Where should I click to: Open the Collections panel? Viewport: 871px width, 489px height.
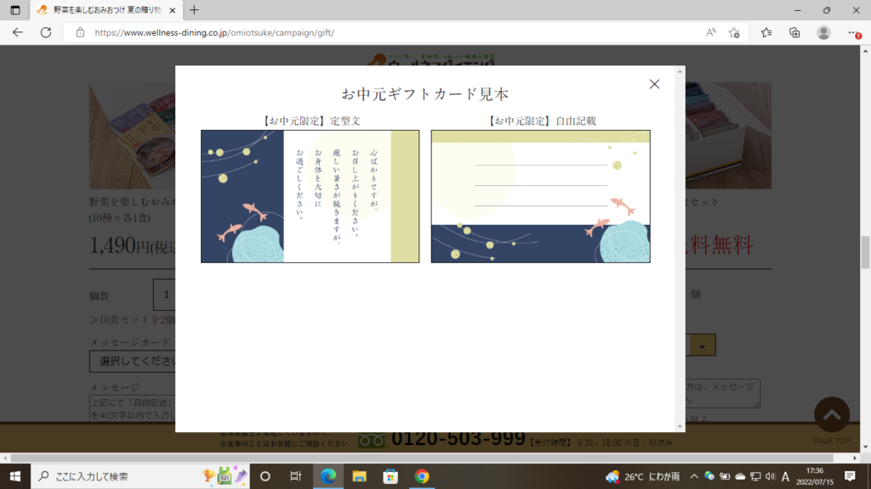pos(795,32)
